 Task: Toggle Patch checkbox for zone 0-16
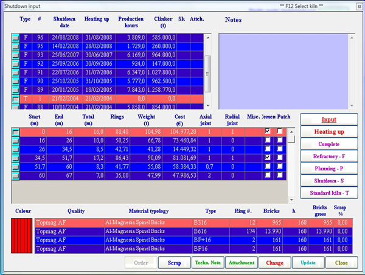point(280,131)
